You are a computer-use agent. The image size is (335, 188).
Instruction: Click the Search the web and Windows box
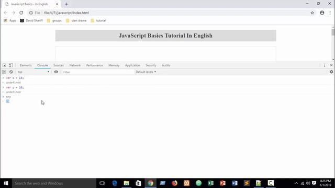(x=54, y=183)
